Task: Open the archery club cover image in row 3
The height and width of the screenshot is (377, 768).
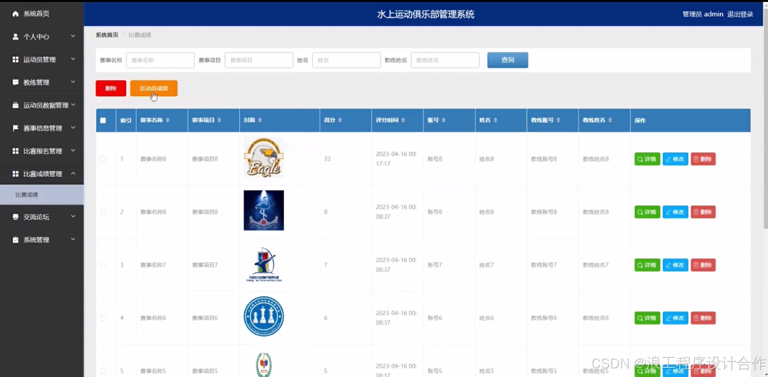Action: coord(264,264)
